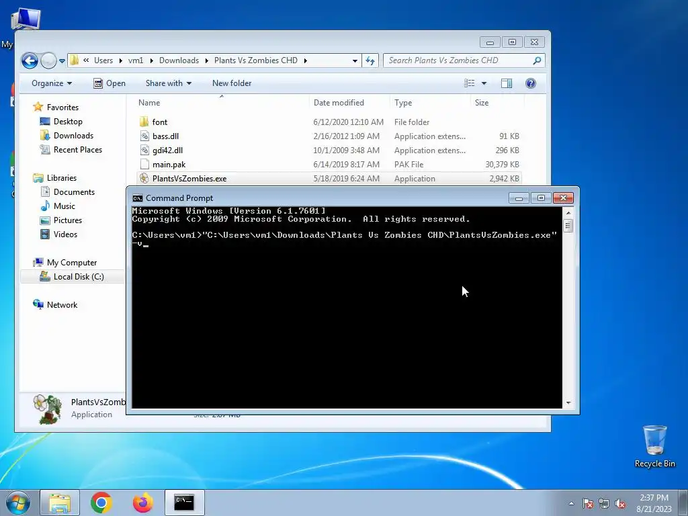
Task: Click the Command Prompt taskbar button
Action: (x=184, y=503)
